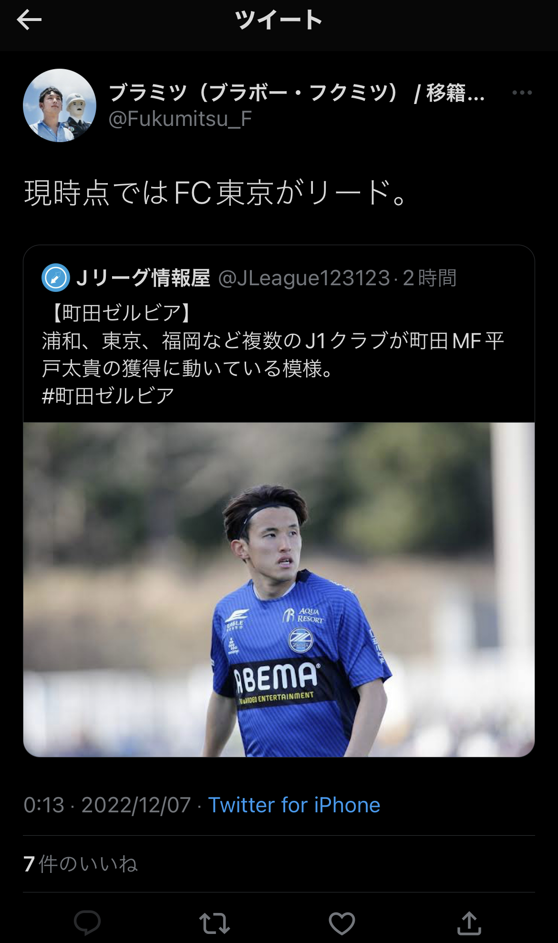
Task: Open quoted tweet text about 平戸太貴
Action: point(273,354)
